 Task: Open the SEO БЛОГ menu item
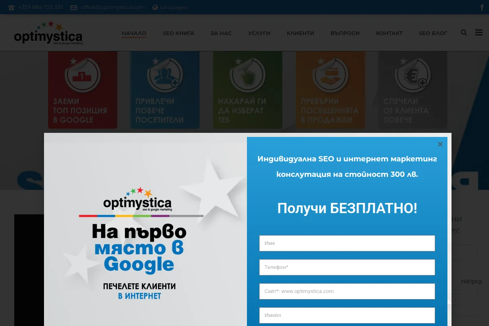[433, 33]
